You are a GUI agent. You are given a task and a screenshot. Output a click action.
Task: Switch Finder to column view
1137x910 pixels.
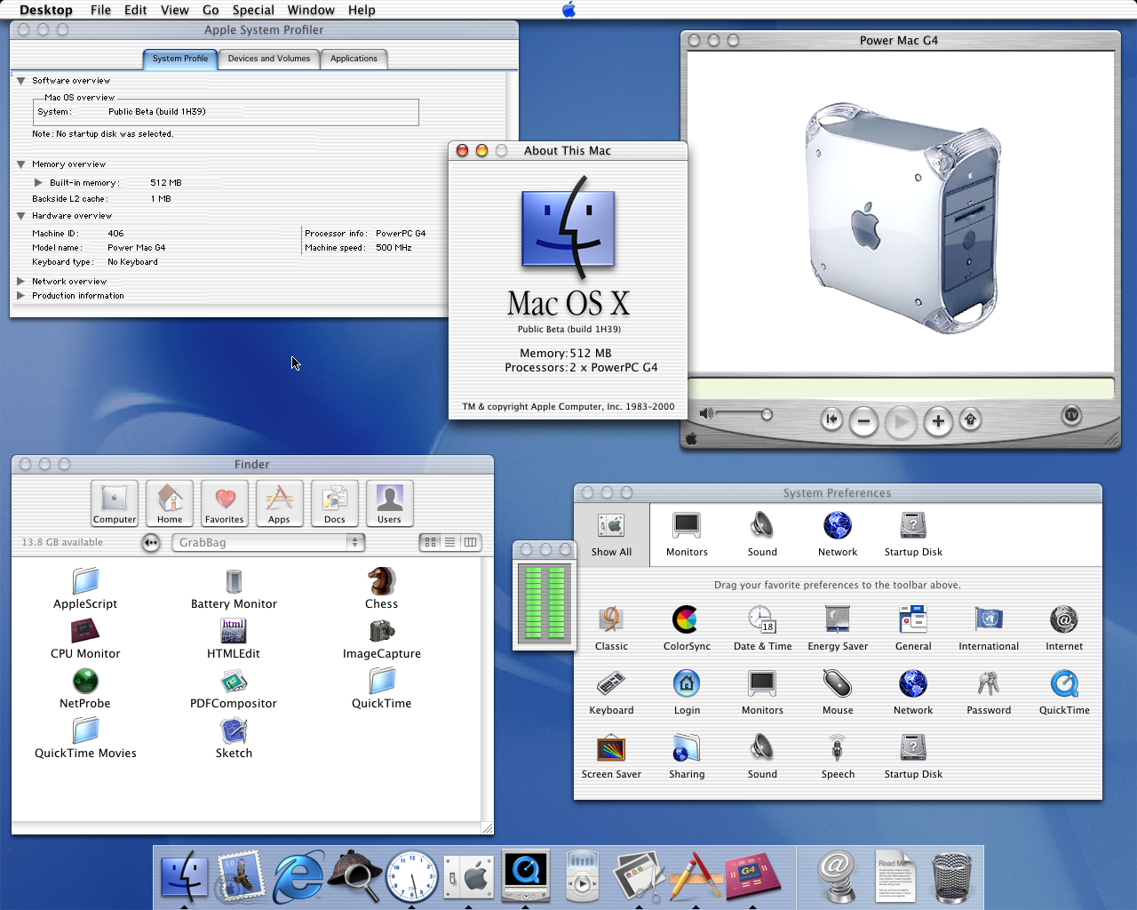[x=470, y=542]
